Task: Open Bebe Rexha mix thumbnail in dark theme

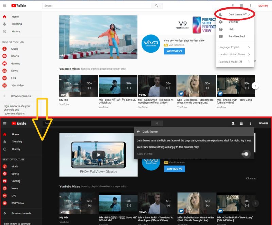Action: tap(197, 203)
